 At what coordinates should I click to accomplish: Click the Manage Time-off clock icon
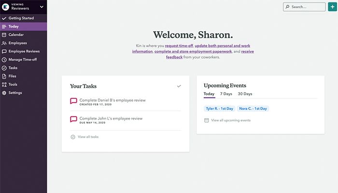[x=4, y=59]
